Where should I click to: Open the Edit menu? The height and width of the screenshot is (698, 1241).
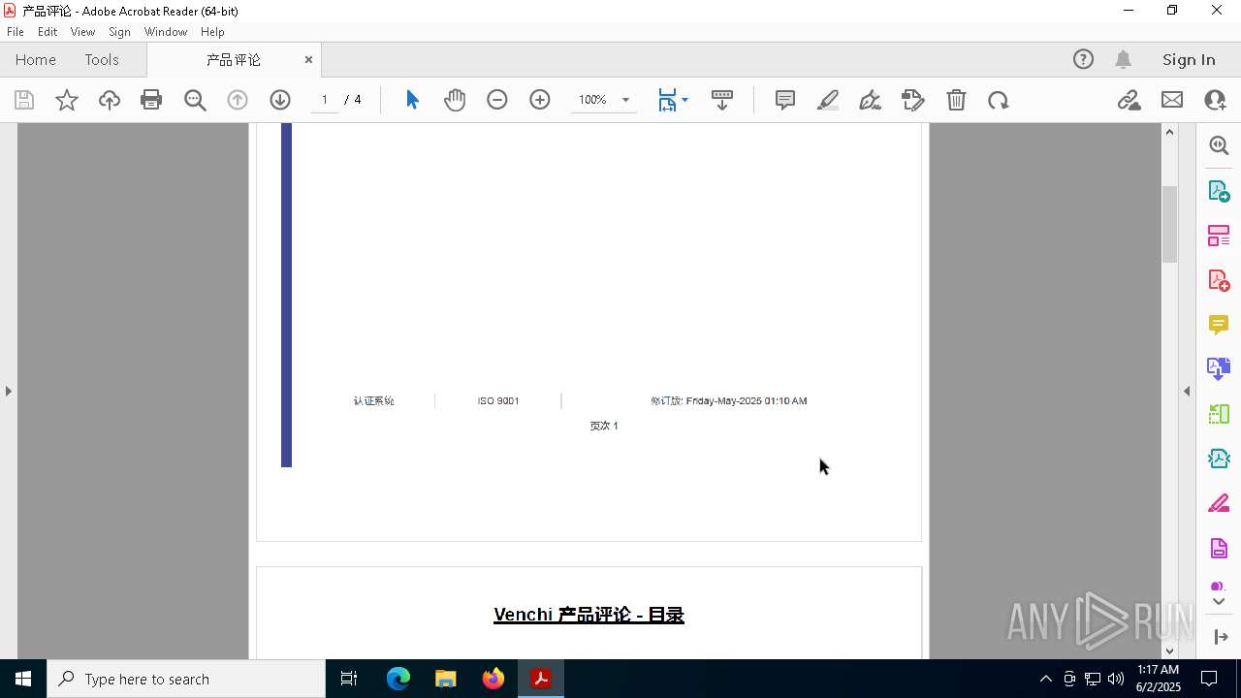[x=48, y=32]
